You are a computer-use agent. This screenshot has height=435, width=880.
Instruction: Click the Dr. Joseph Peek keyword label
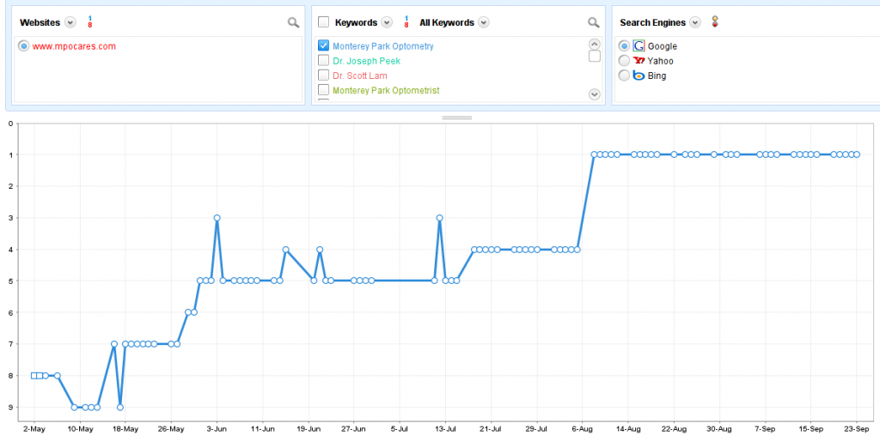pyautogui.click(x=366, y=61)
